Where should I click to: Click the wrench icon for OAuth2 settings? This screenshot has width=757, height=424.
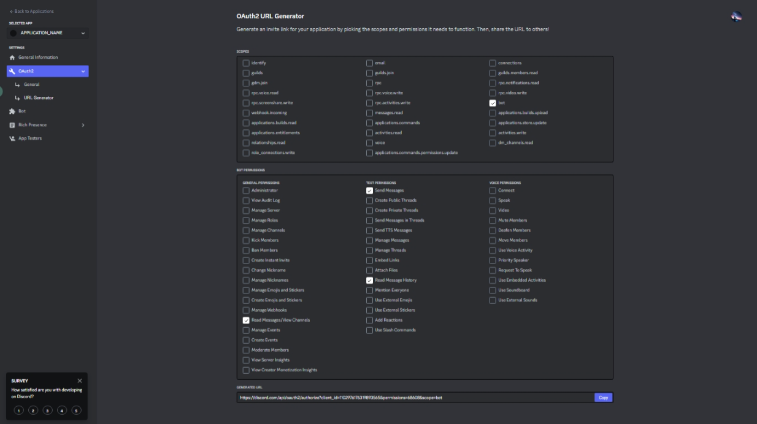point(12,71)
